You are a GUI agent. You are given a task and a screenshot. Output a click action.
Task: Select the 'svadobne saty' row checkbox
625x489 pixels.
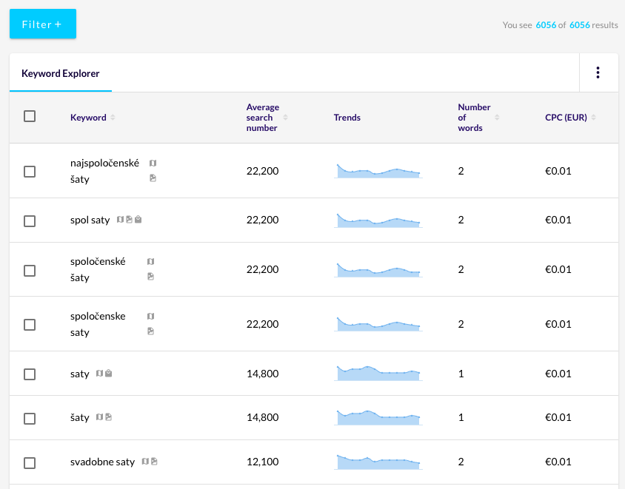click(30, 462)
